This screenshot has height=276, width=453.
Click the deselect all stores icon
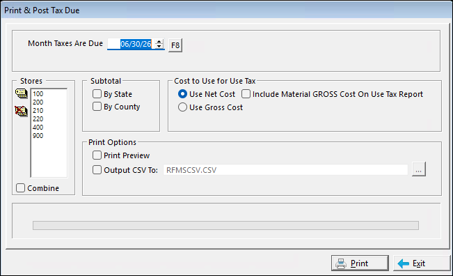point(21,111)
